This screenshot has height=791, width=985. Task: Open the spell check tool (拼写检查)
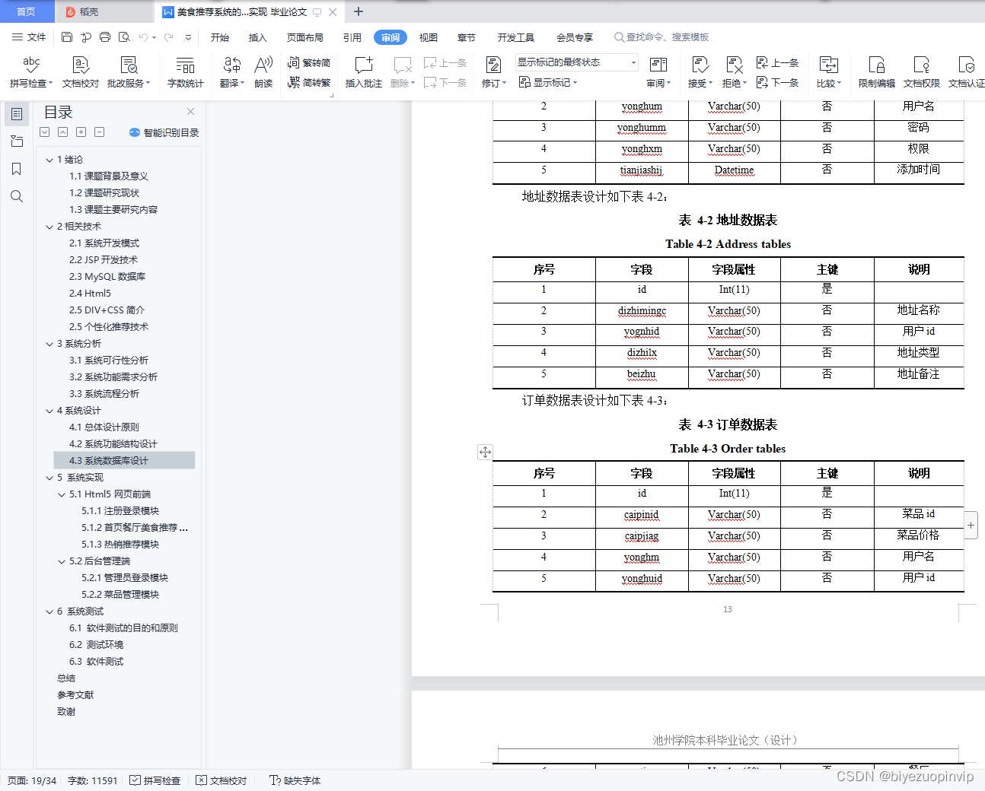(x=31, y=72)
